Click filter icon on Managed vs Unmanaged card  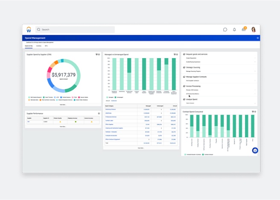coord(175,55)
